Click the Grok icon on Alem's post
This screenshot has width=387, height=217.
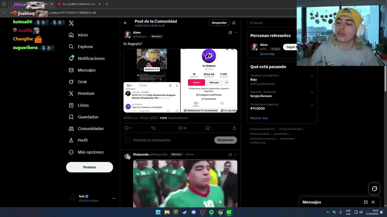230,33
